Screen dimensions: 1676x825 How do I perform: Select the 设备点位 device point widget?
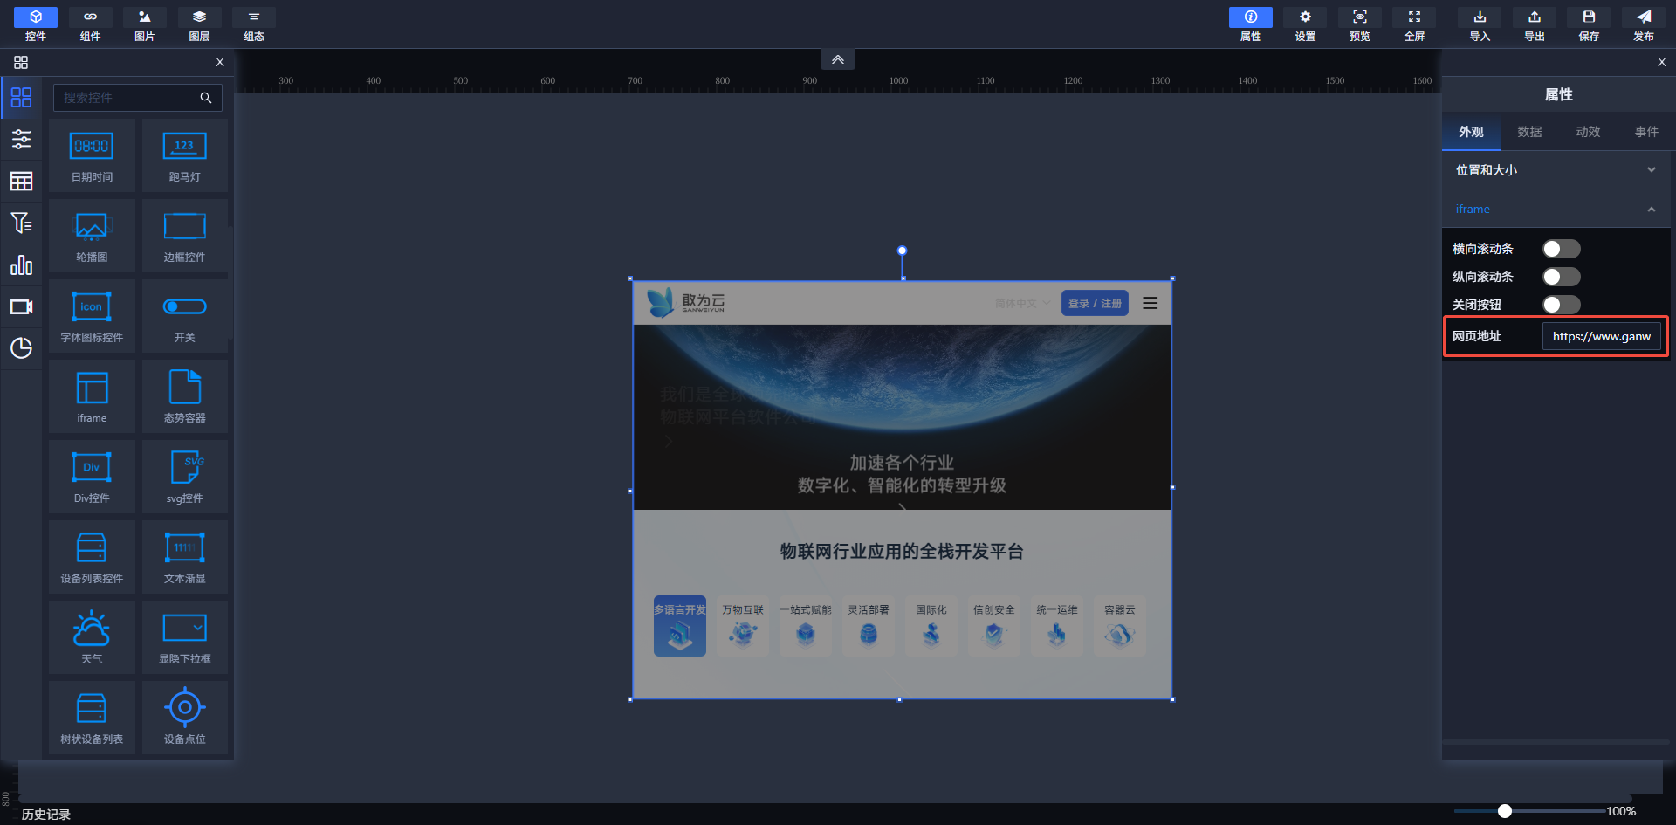185,718
